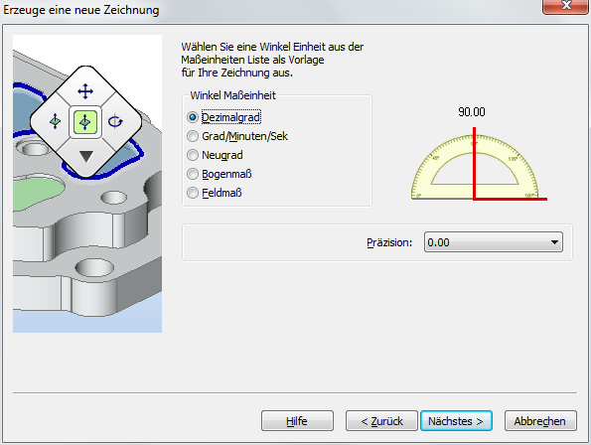Screen dimensions: 591x445
Task: Click the Hilfe button
Action: (x=297, y=420)
